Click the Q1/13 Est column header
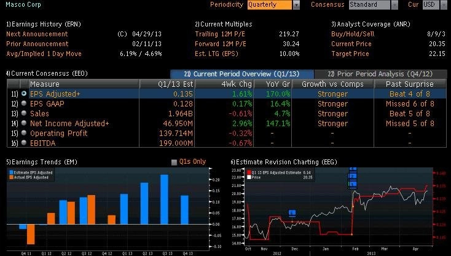The height and width of the screenshot is (256, 451). pyautogui.click(x=167, y=84)
